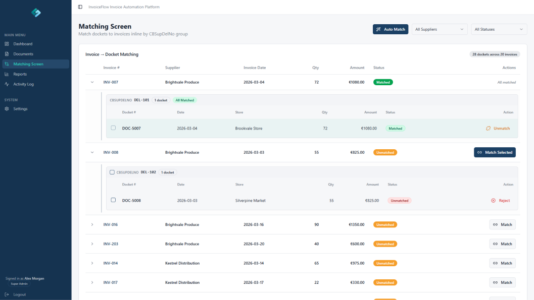Click the Unmatched badge on INV-008

385,153
